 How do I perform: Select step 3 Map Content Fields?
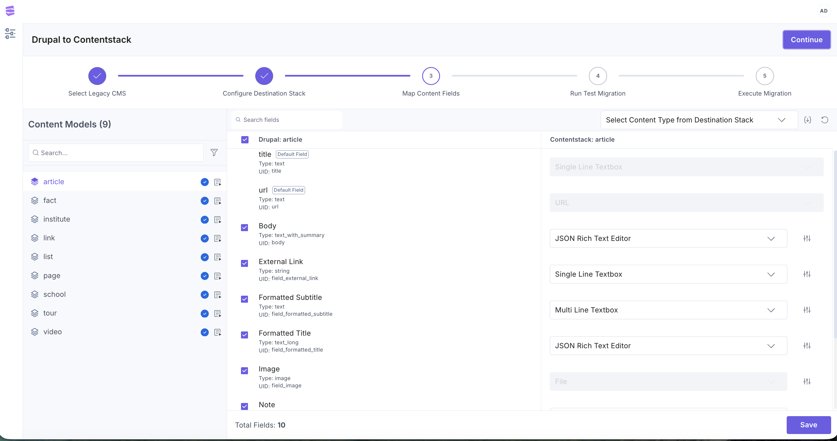coord(431,76)
